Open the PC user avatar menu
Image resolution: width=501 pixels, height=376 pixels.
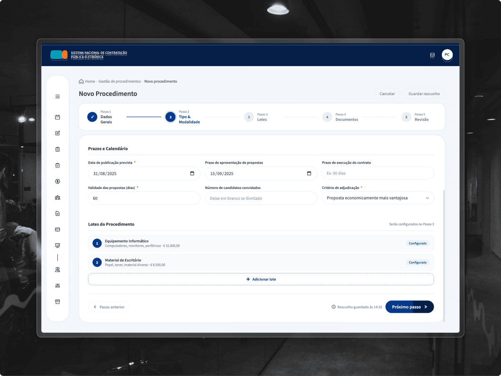[x=447, y=55]
